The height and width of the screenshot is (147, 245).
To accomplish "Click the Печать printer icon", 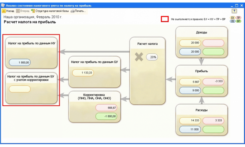I will (x=72, y=11).
